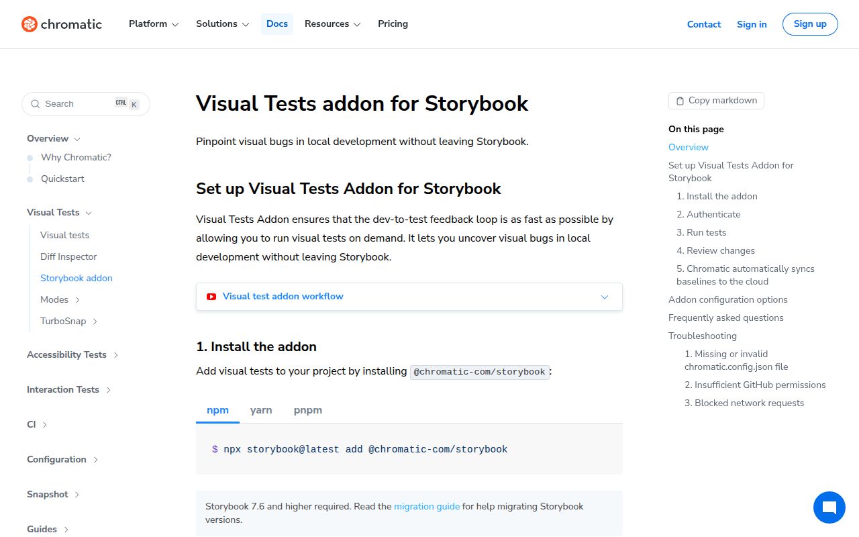Jump to 5. Chromatic automatically syncs baselines
This screenshot has width=859, height=537.
tap(746, 275)
